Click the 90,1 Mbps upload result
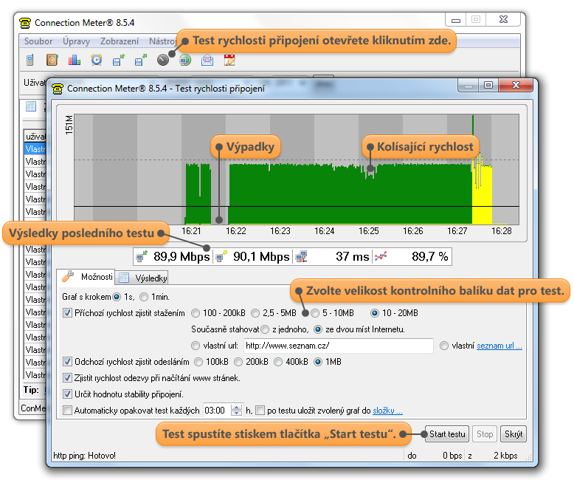Screen dimensions: 574x480 [261, 256]
